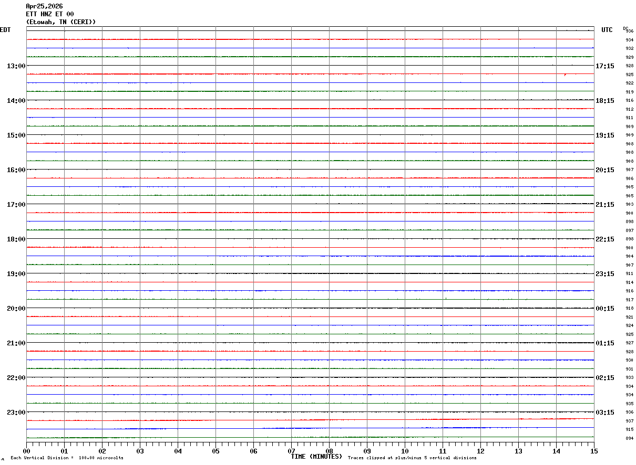
Task: Select DC value 924
Action: (x=629, y=325)
